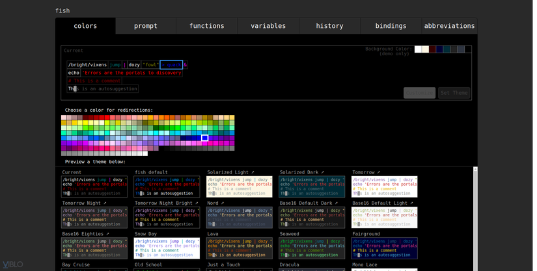Open the Base16 Default Dark link arrow
Viewport: 537px width, 271px height.
[x=338, y=203]
